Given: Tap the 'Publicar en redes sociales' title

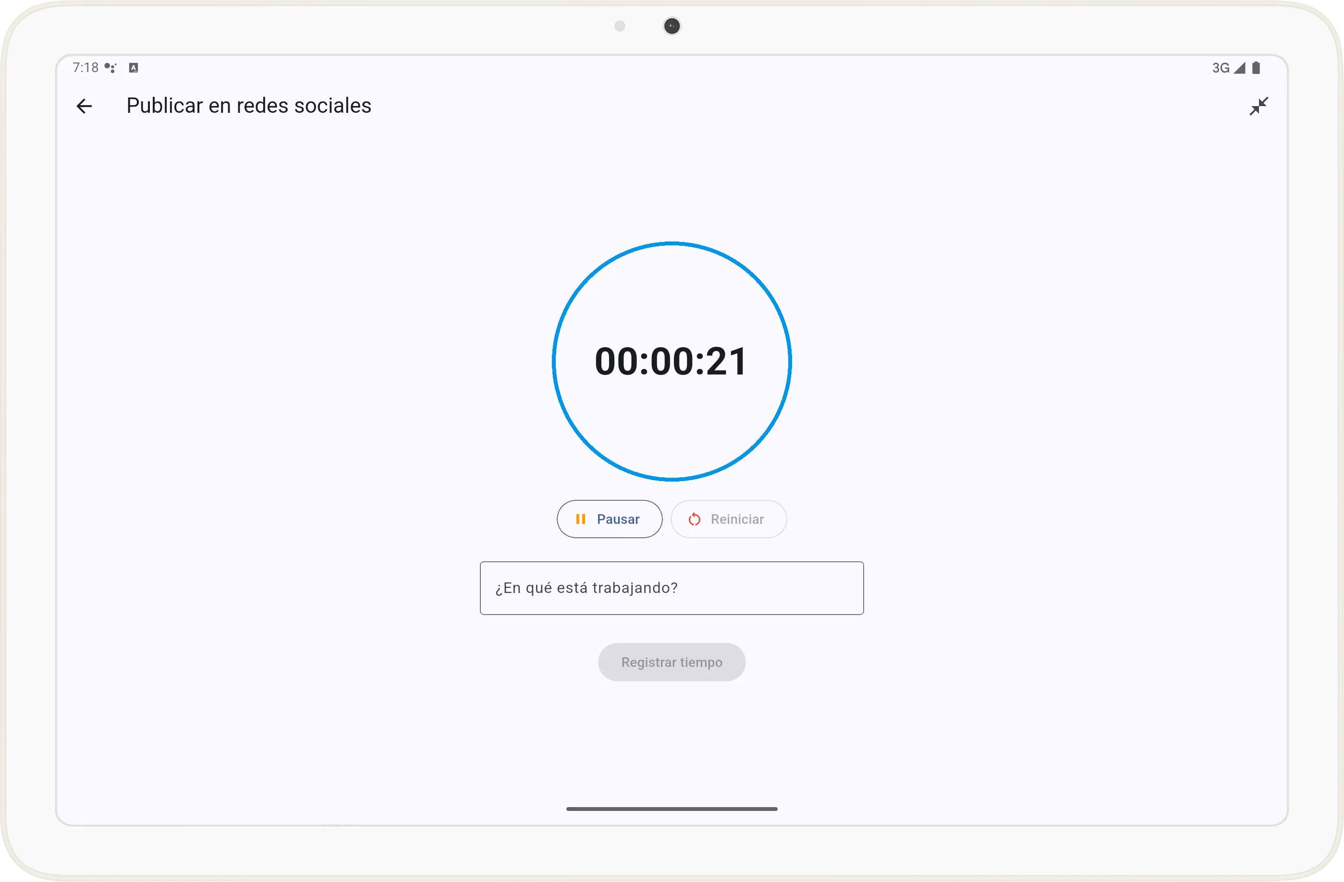Looking at the screenshot, I should click(x=248, y=106).
